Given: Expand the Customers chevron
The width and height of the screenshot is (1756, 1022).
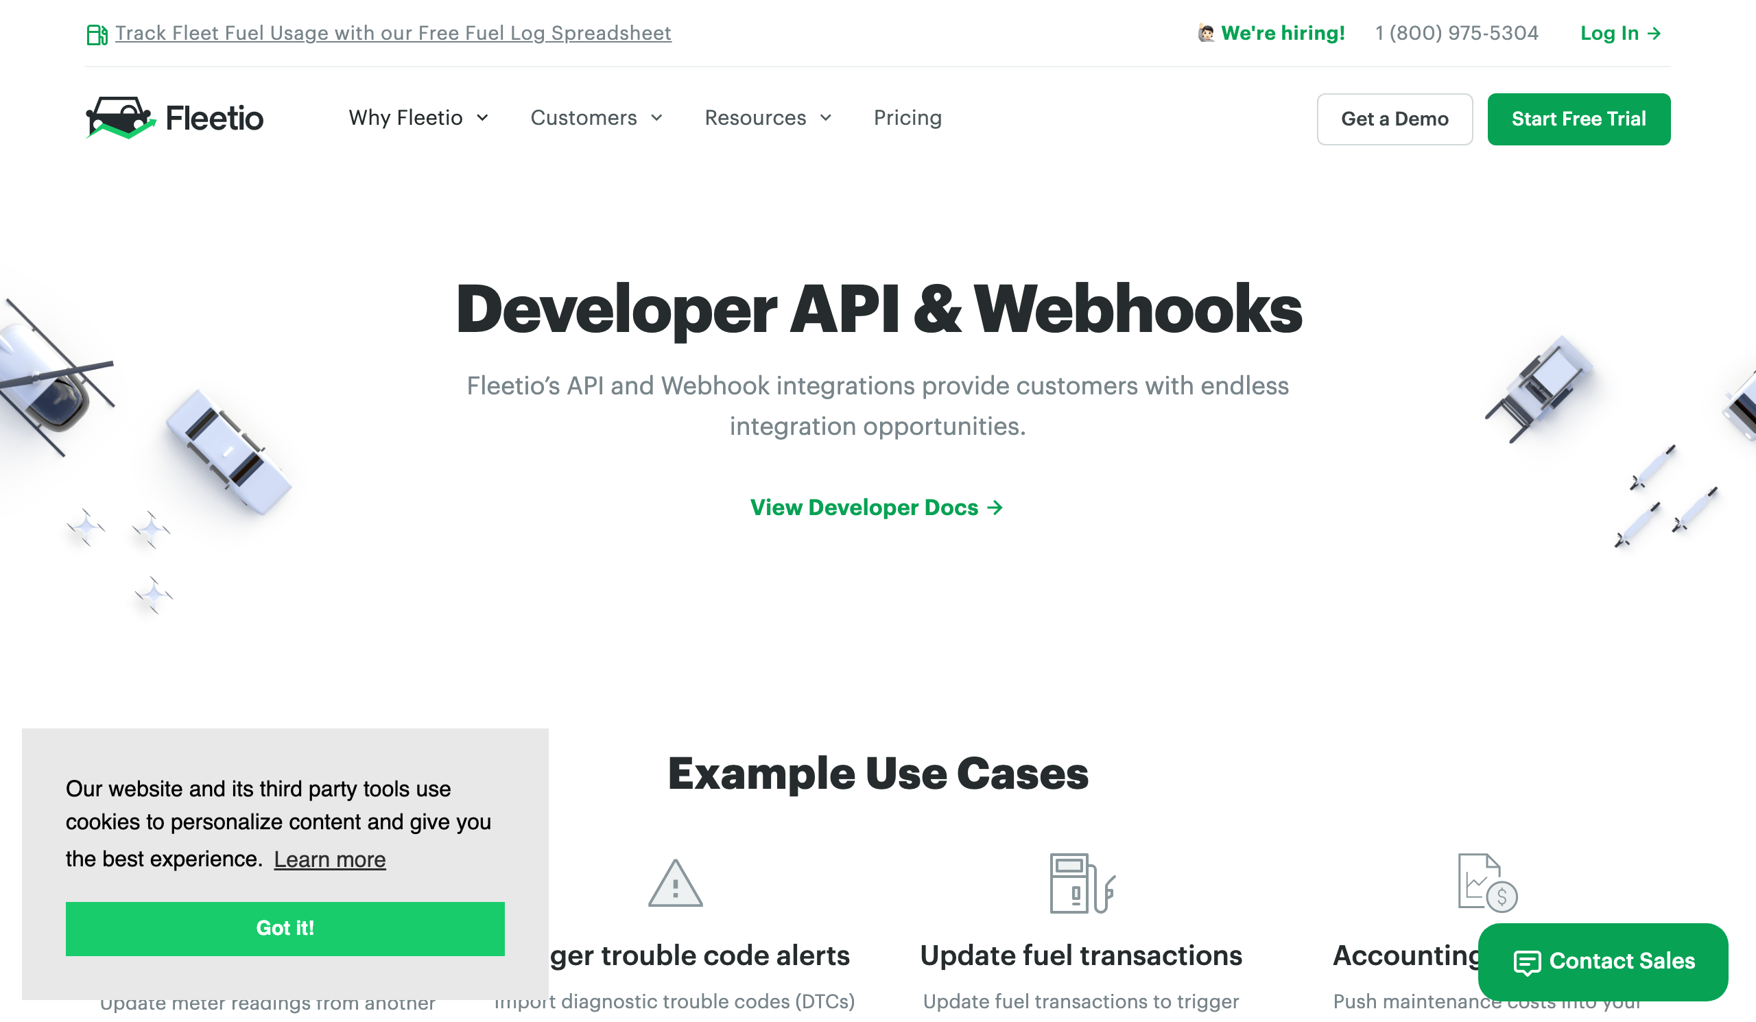Looking at the screenshot, I should (x=656, y=119).
